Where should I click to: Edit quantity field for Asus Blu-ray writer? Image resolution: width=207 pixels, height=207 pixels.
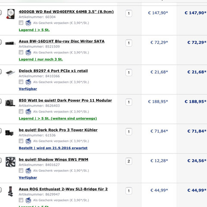click(129, 43)
